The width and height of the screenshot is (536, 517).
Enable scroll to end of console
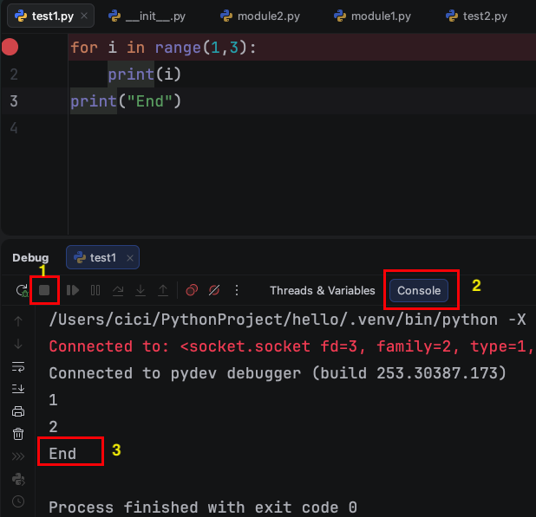click(19, 389)
